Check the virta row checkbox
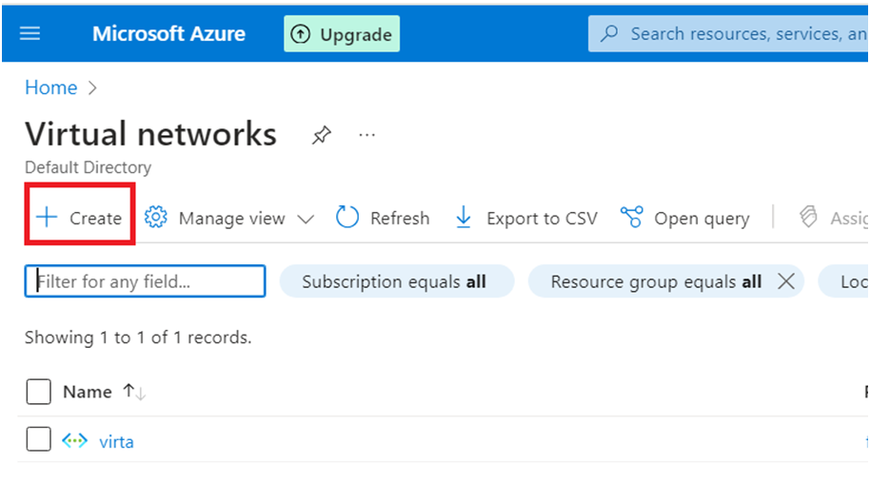 click(38, 441)
